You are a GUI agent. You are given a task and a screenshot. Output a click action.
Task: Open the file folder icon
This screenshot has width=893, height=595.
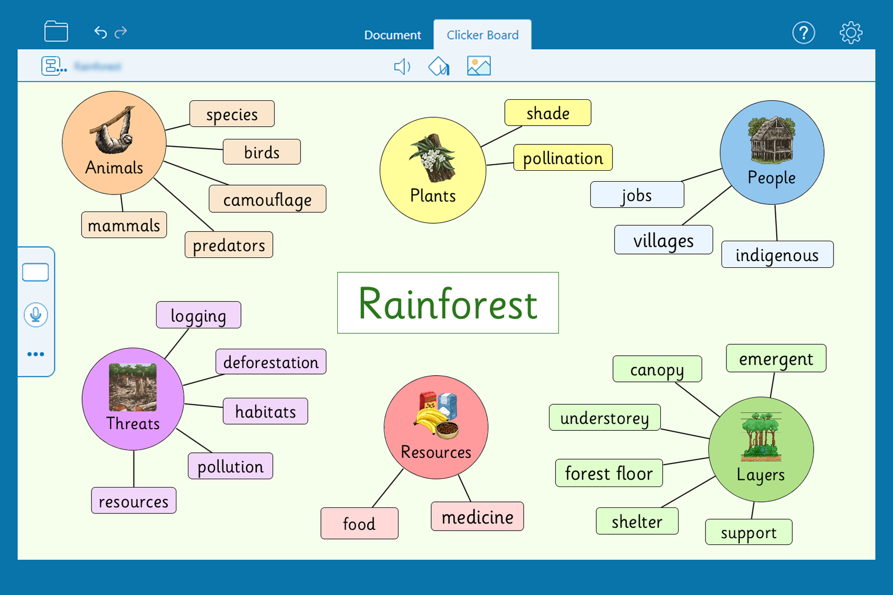[56, 32]
